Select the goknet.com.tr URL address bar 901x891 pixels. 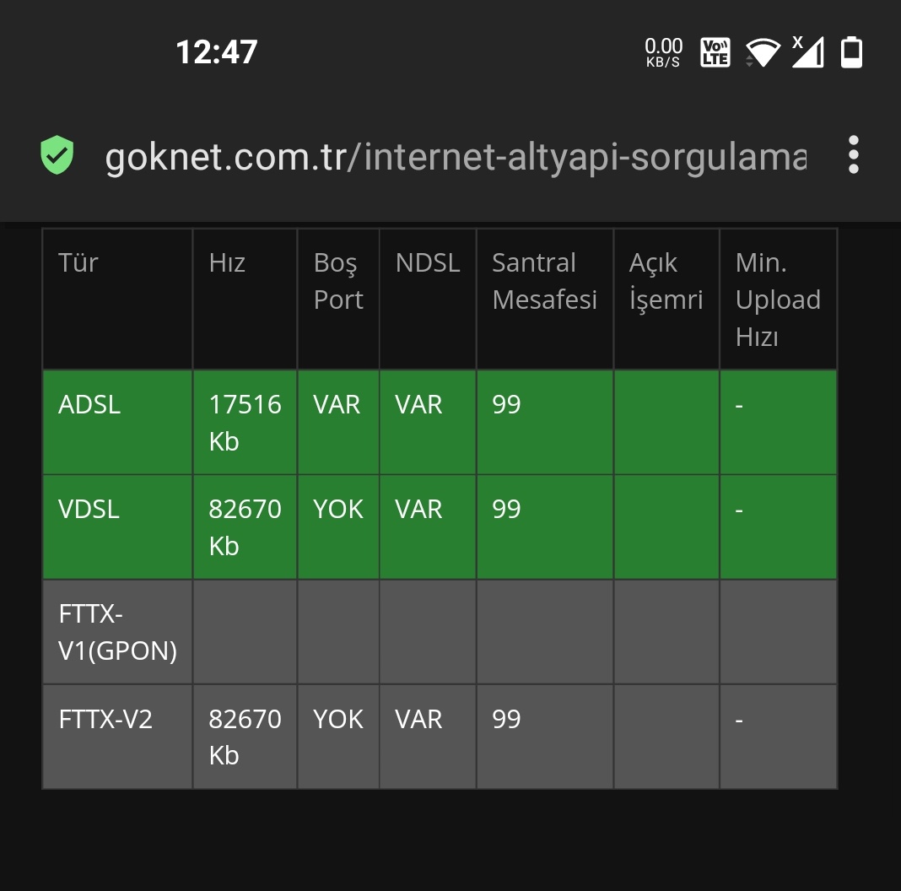click(456, 156)
